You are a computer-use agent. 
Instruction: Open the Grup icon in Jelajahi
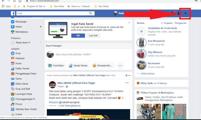click(x=13, y=53)
